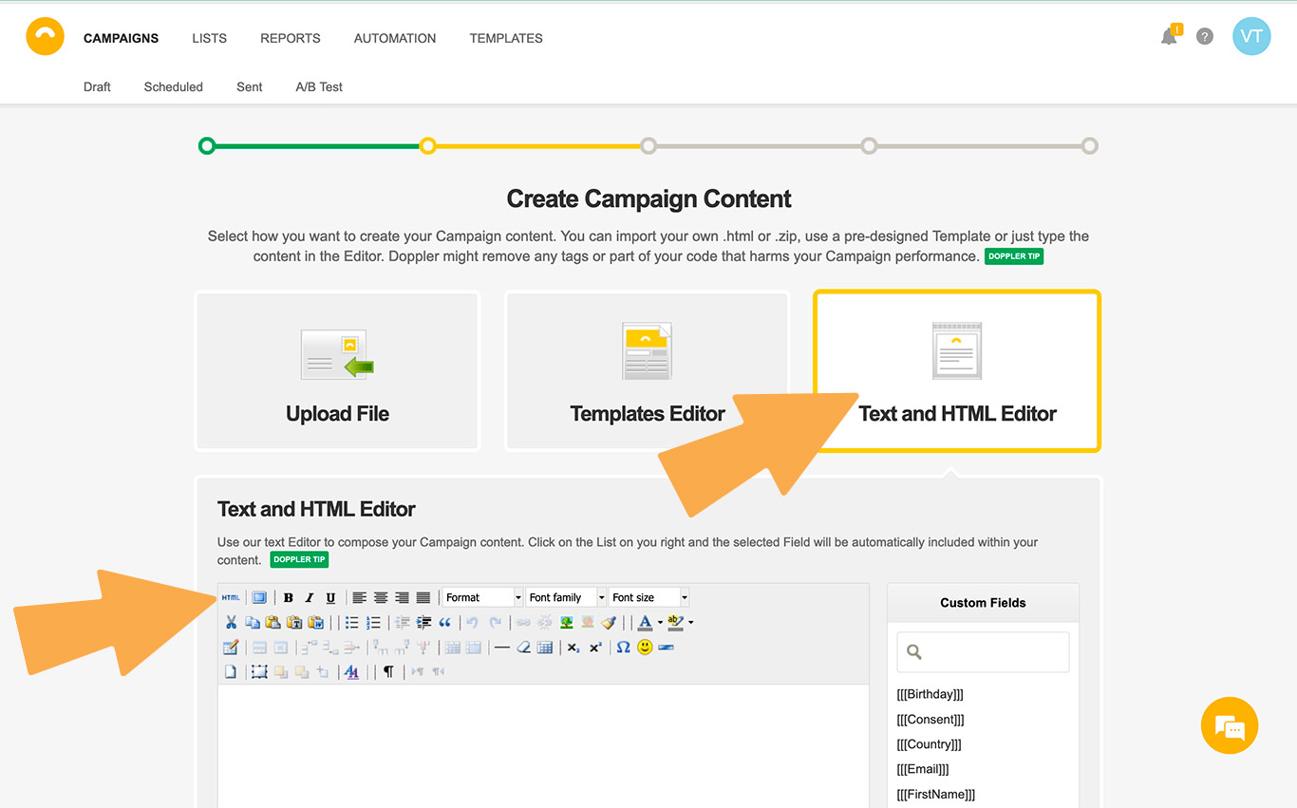Open the Reports menu
The height and width of the screenshot is (808, 1297).
pyautogui.click(x=291, y=38)
